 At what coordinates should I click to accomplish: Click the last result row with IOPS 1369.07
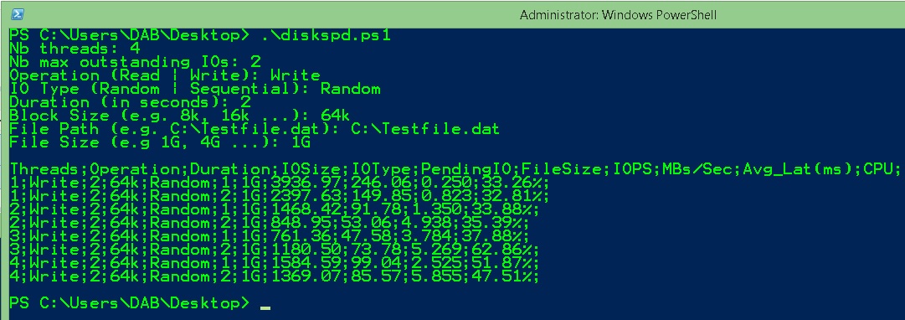(x=275, y=276)
